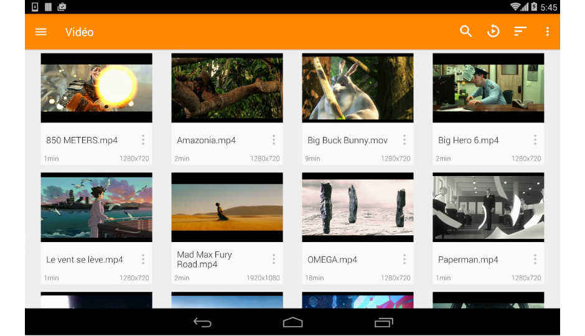Open options for Mad Max Fury Road.mp4
585x336 pixels.
(273, 259)
